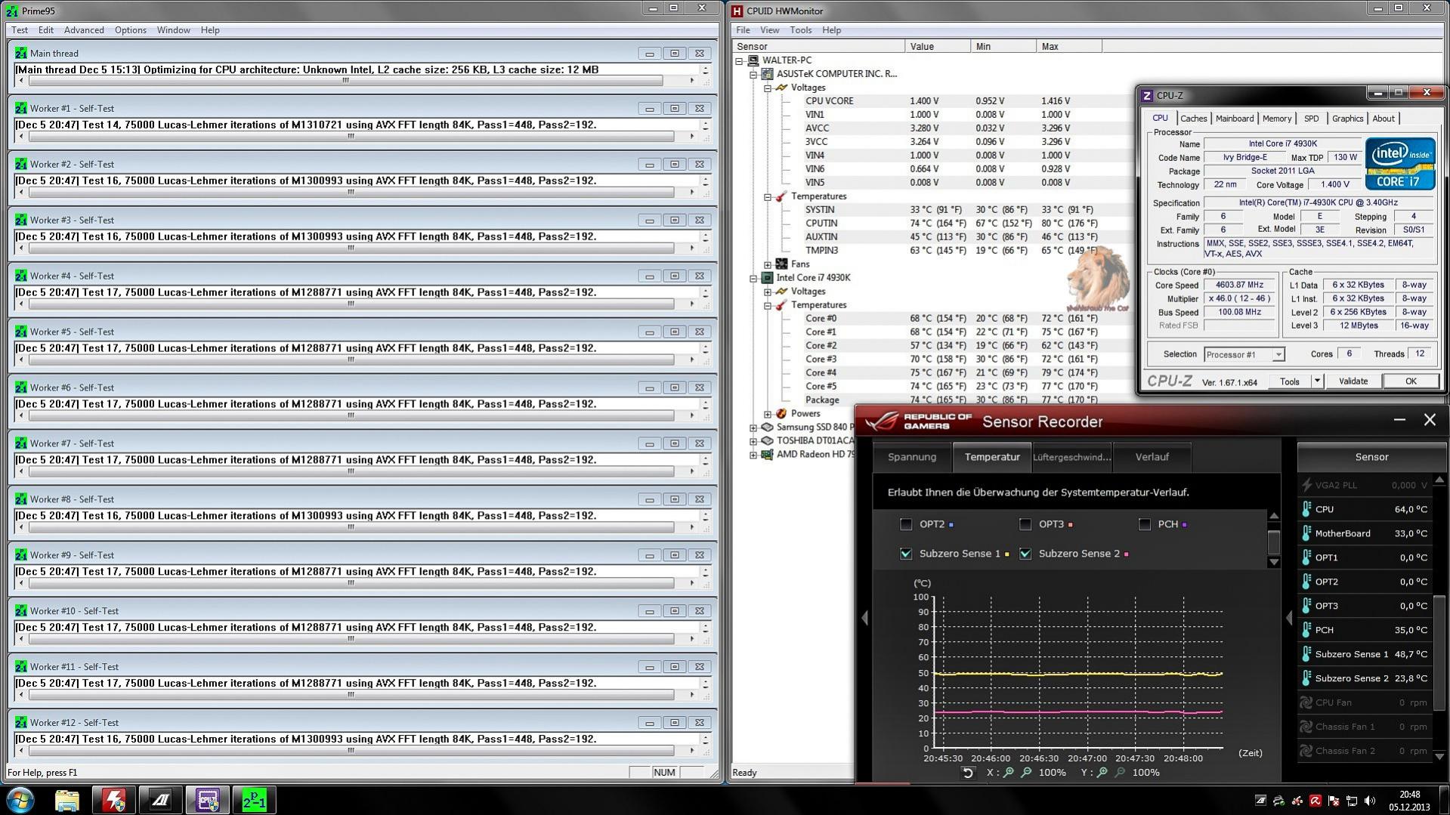
Task: Click the Subzero Sense 1 thermometer icon
Action: pos(1306,654)
